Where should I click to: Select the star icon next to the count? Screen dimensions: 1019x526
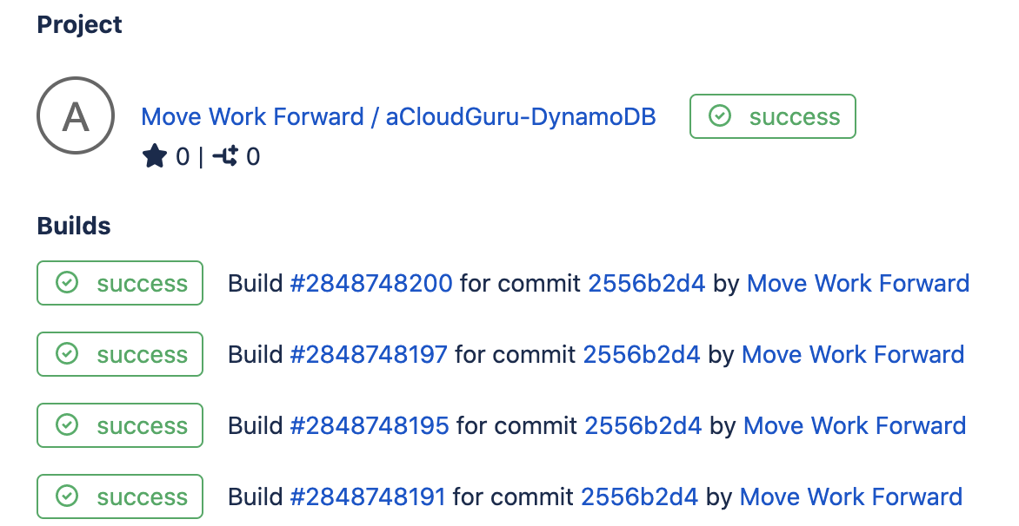[154, 155]
